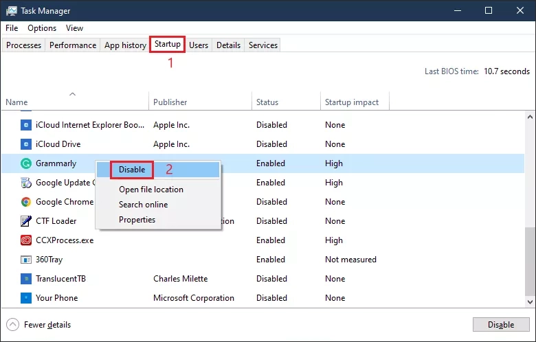This screenshot has height=342, width=536.
Task: Collapse view with Fewer details arrow
Action: point(12,325)
